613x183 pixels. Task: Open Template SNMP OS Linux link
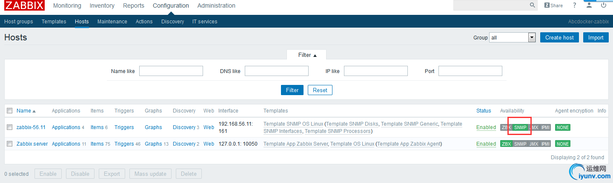click(x=293, y=124)
